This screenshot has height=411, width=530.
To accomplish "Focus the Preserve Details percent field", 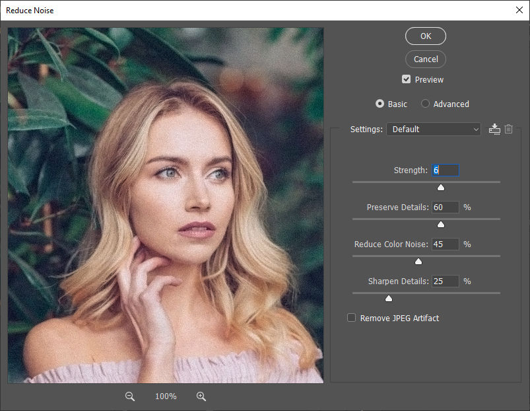I will pos(446,207).
